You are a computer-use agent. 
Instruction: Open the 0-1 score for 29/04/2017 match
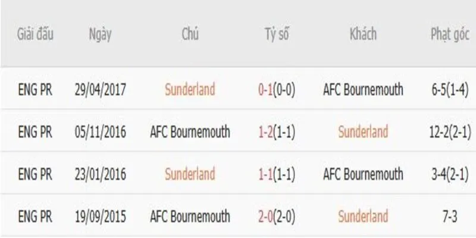pyautogui.click(x=265, y=90)
